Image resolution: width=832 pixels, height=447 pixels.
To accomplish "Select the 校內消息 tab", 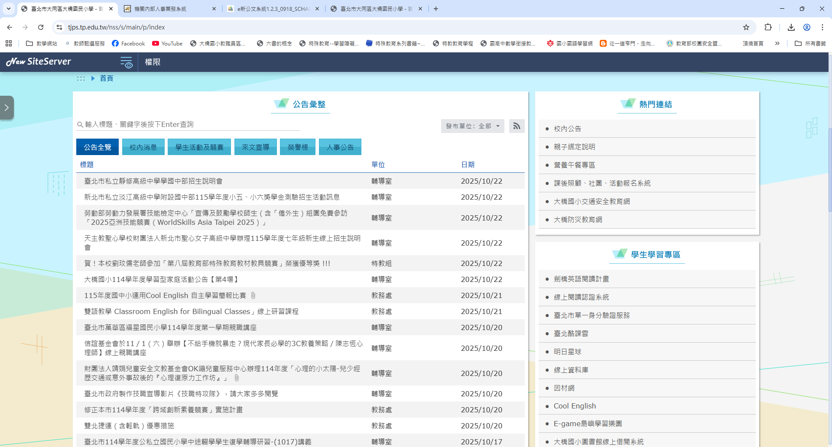I will (143, 147).
